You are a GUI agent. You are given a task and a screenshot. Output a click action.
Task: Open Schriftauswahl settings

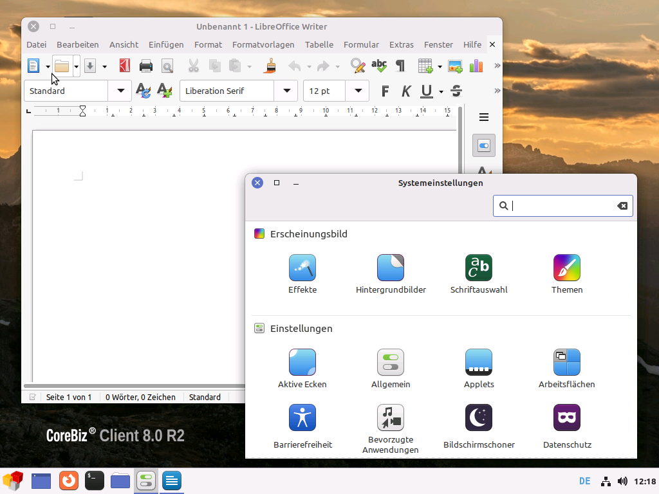[x=479, y=274]
